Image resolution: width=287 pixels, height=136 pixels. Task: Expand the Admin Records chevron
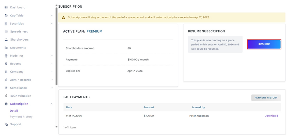pyautogui.click(x=52, y=80)
